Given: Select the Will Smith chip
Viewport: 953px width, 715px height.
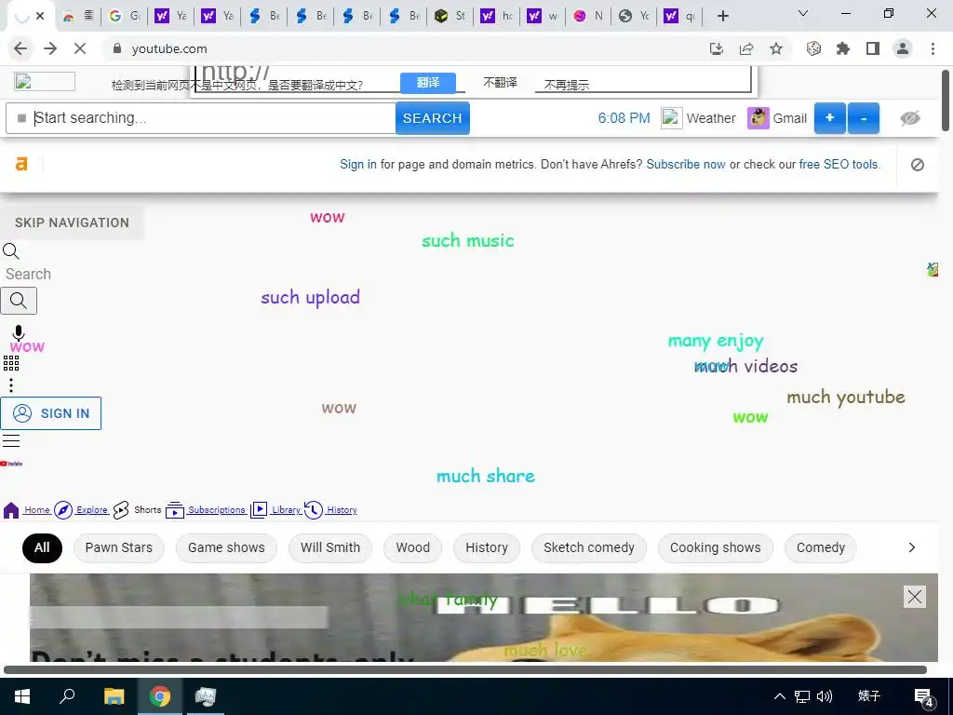Looking at the screenshot, I should (x=330, y=547).
